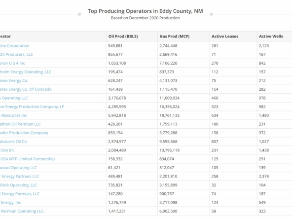Image resolution: width=292 pixels, height=219 pixels.
Task: Open the Energy Permian, LLC link
Action: [x=20, y=194]
